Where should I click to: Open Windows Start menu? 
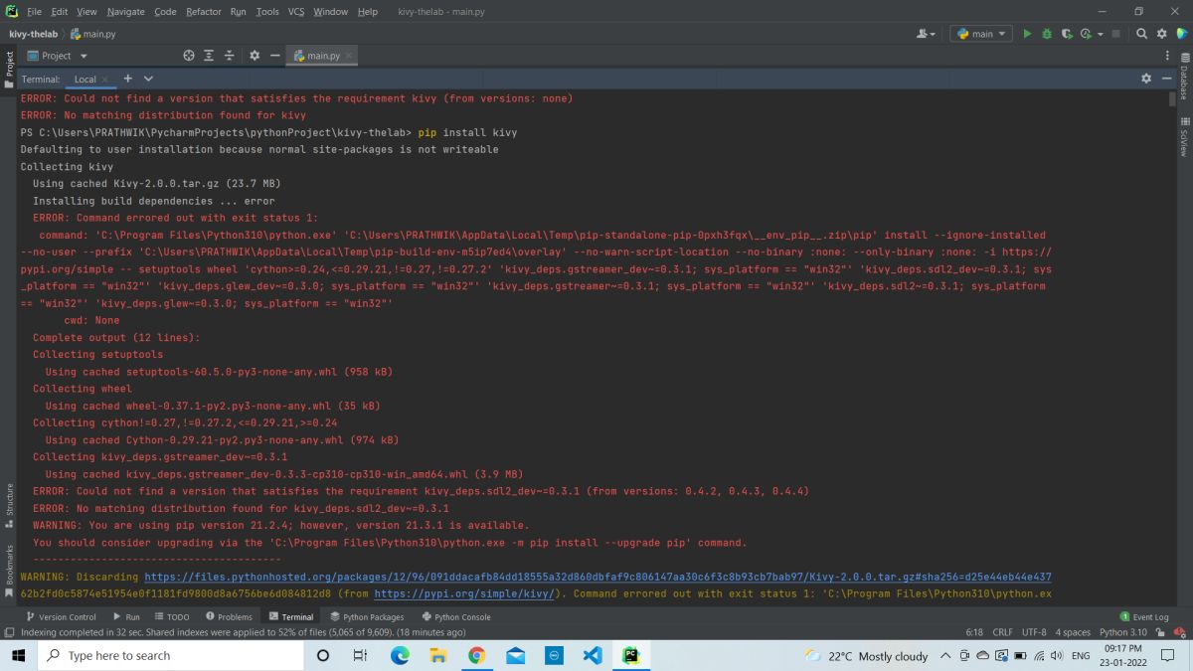coord(19,656)
